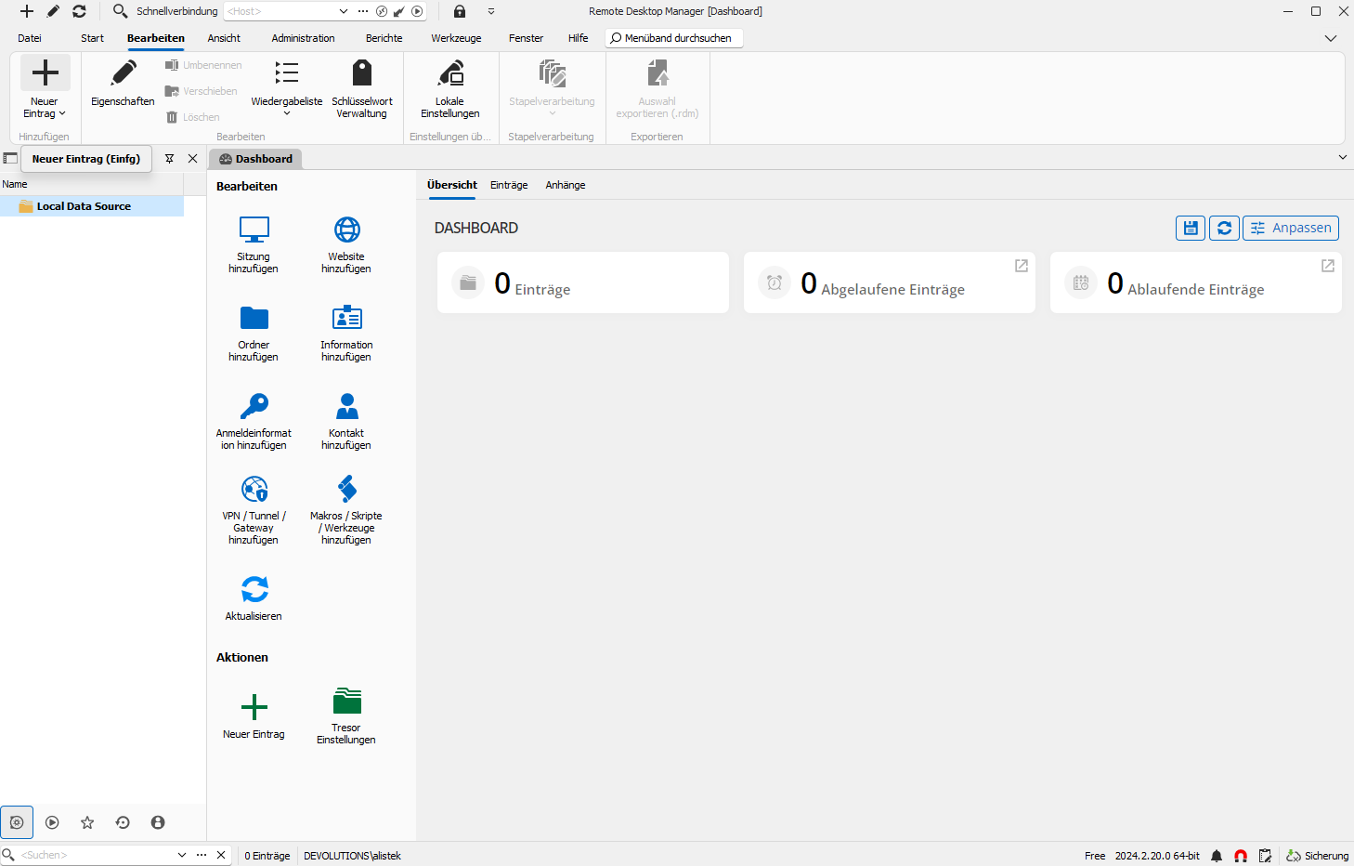
Task: Show favorites star view in navigation bar
Action: click(87, 822)
